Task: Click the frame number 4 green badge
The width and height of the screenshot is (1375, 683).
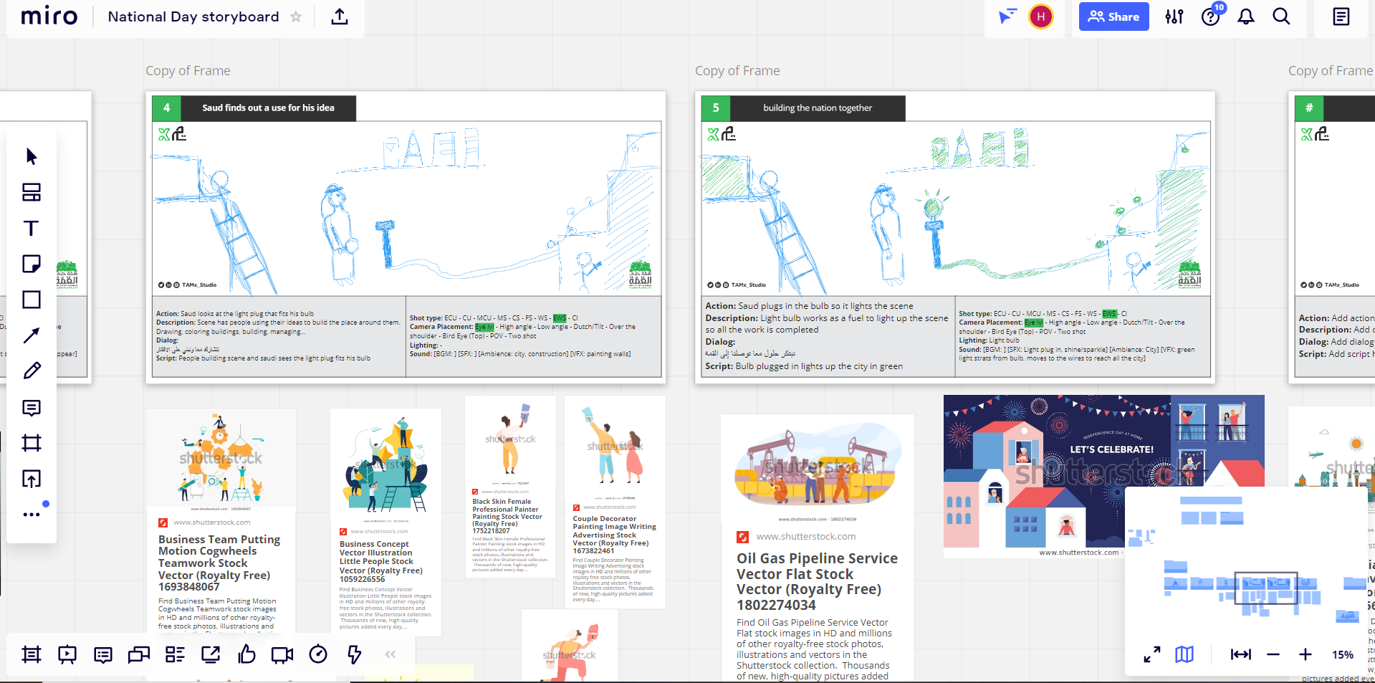Action: pos(166,108)
